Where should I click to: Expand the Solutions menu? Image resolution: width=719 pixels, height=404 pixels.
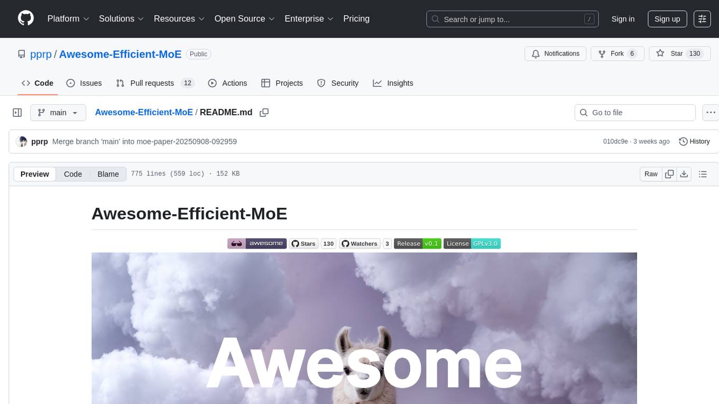pyautogui.click(x=121, y=19)
